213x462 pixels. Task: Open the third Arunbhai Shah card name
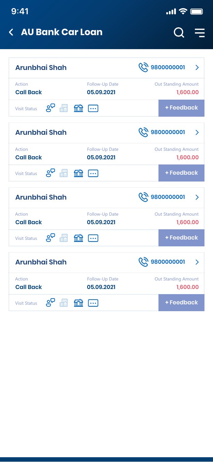(41, 197)
